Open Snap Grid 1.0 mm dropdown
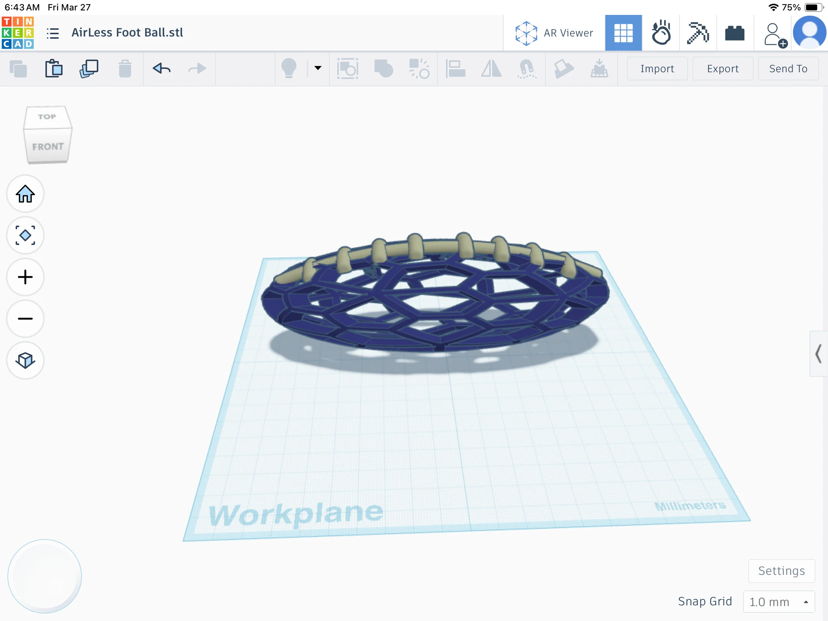Image resolution: width=828 pixels, height=621 pixels. click(x=778, y=602)
